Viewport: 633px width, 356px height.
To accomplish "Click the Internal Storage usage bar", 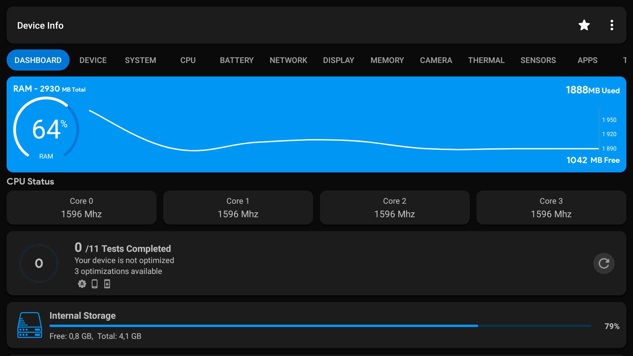I will (320, 326).
